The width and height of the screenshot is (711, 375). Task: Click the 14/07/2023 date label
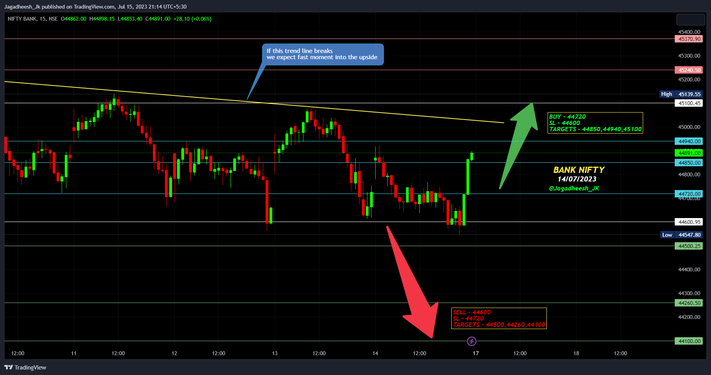(x=577, y=179)
